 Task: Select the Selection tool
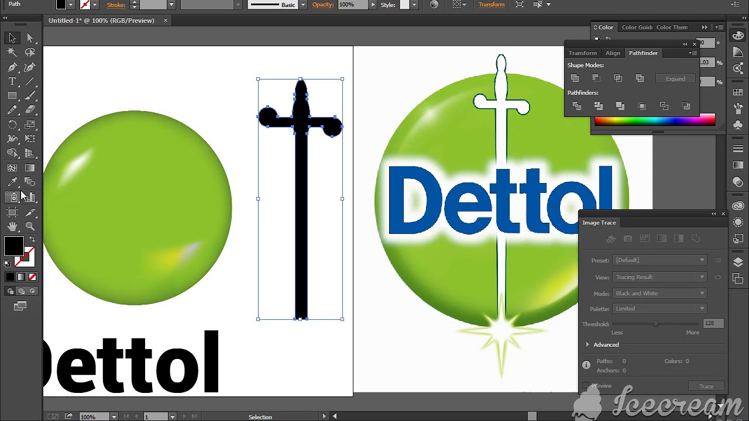click(12, 38)
